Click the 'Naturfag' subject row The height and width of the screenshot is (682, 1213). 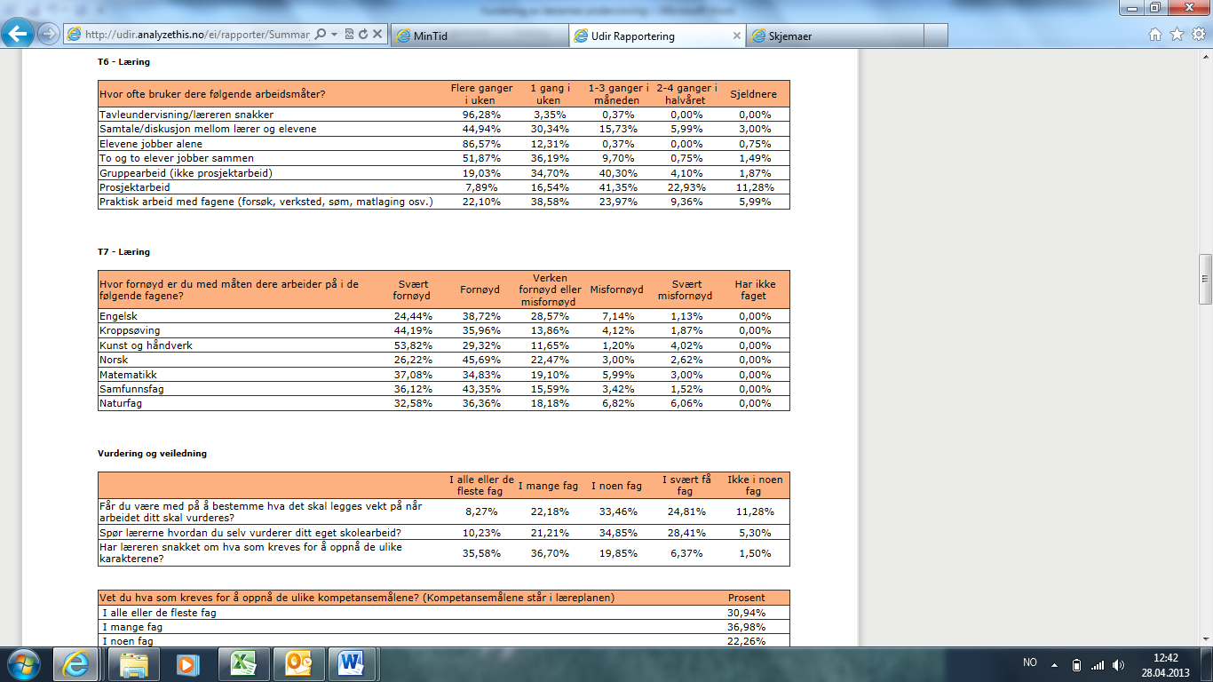[x=443, y=403]
